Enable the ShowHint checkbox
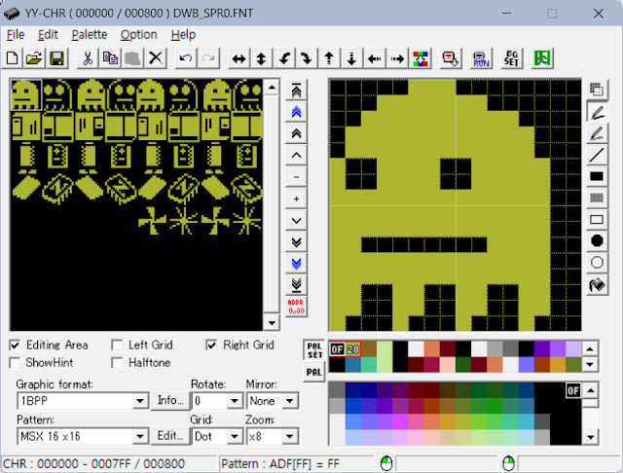The height and width of the screenshot is (473, 623). pyautogui.click(x=15, y=363)
